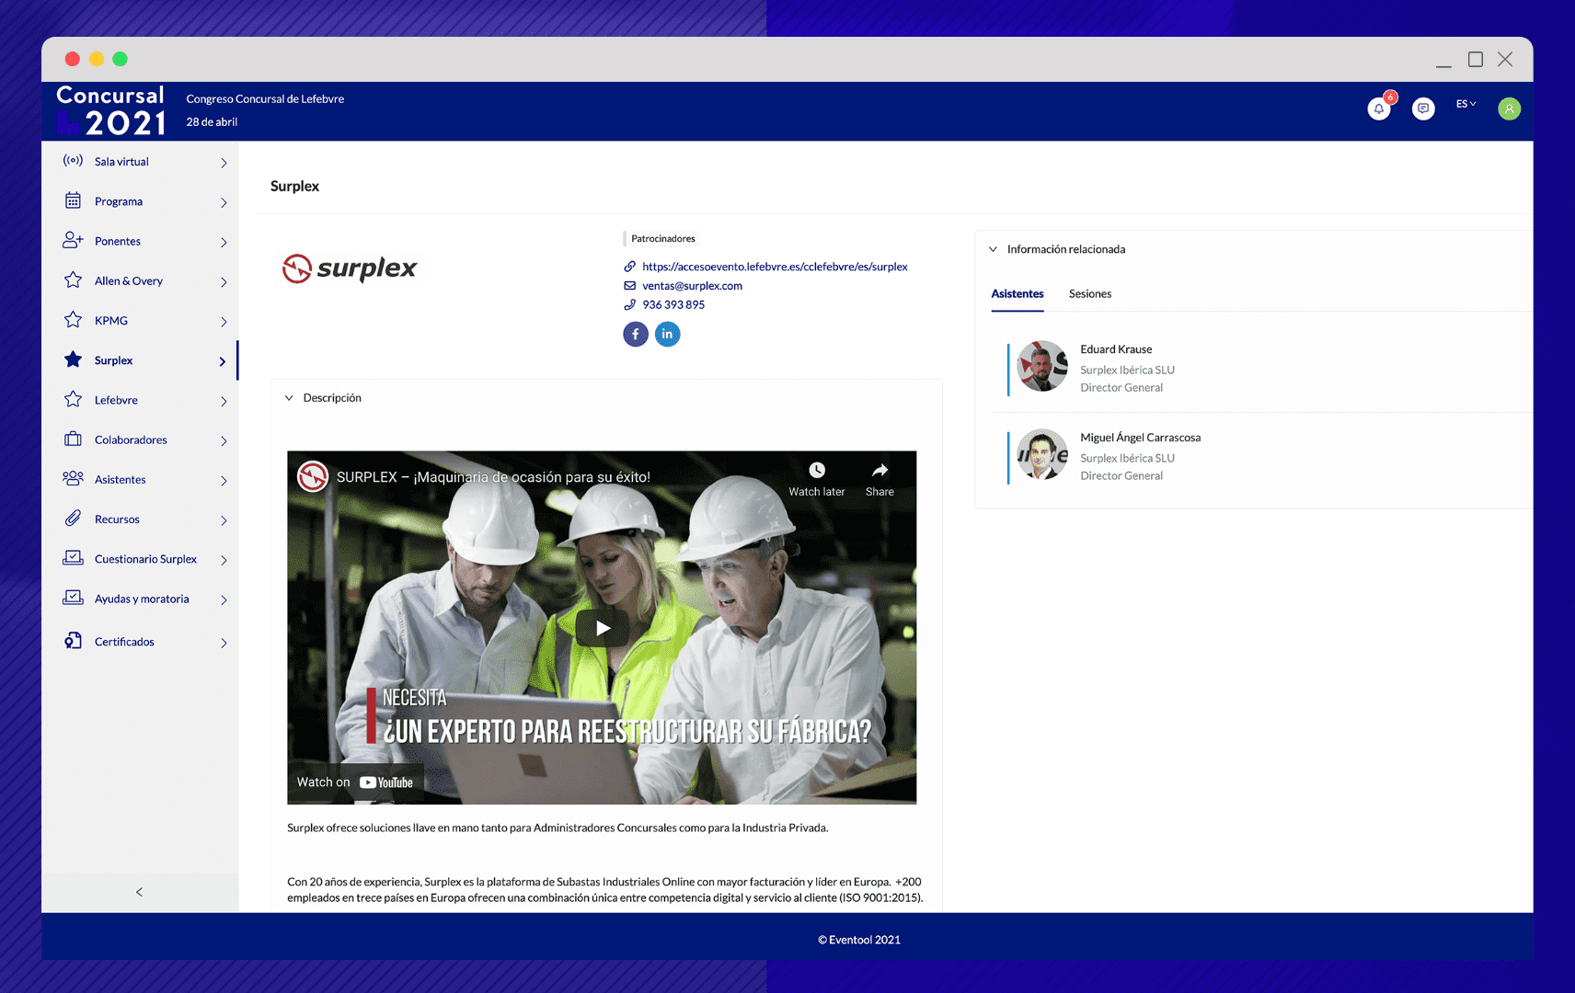Expand the Allen & Overy chevron

pos(224,281)
